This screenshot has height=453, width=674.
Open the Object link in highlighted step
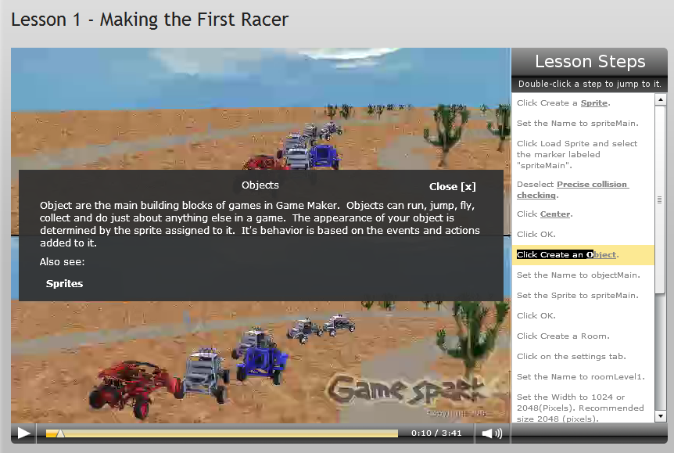click(x=601, y=255)
